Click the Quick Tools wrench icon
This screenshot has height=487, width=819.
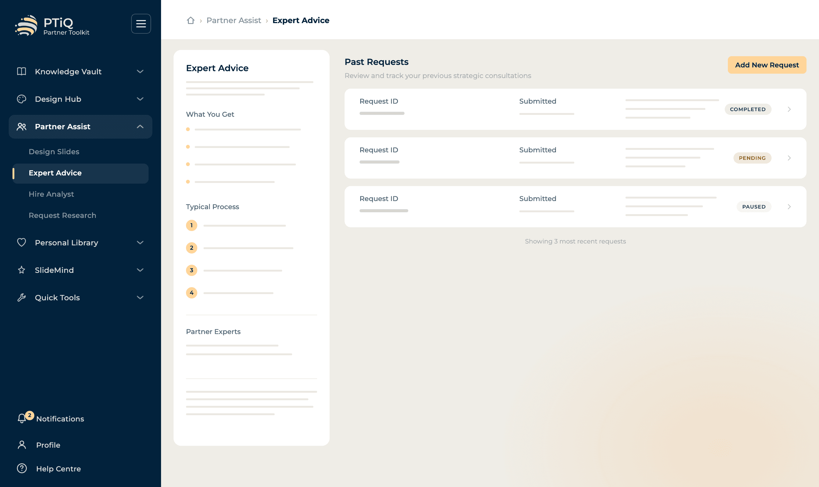[22, 298]
